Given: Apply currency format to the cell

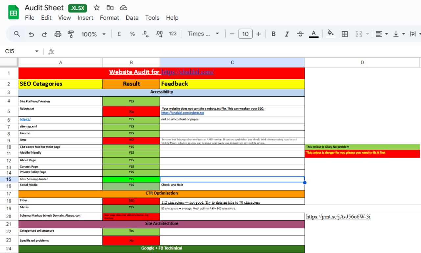Looking at the screenshot, I should pyautogui.click(x=119, y=34).
